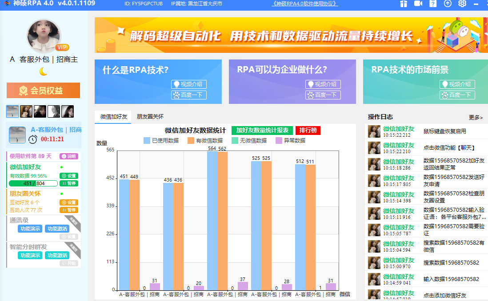Click the 朋友圈关怀 heading in left panel
The width and height of the screenshot is (488, 301).
tap(25, 194)
